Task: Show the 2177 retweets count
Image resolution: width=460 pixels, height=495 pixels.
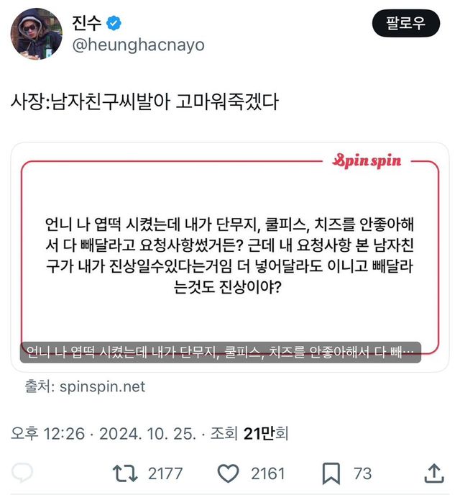Action: click(x=165, y=473)
